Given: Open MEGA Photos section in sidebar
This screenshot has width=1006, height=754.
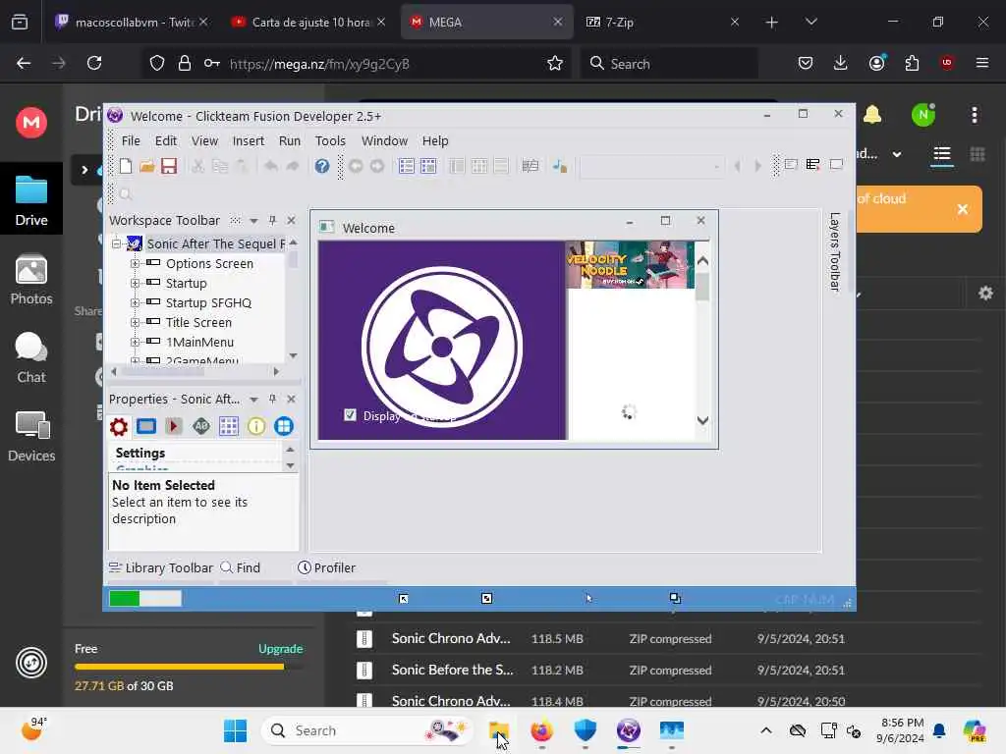Looking at the screenshot, I should 31,279.
